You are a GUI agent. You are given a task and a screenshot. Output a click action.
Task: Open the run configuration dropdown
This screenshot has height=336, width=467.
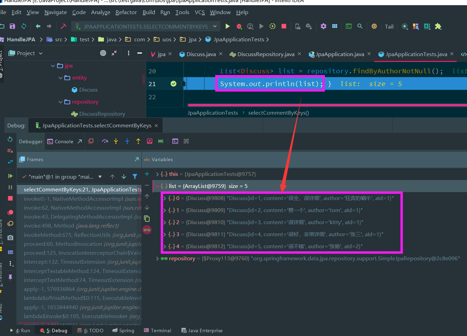tap(146, 27)
